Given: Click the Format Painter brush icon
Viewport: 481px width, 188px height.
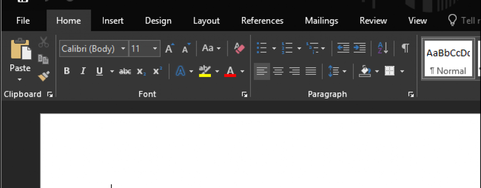Looking at the screenshot, I should pos(44,75).
